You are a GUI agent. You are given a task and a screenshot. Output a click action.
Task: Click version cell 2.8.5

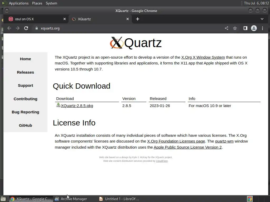coord(127,106)
